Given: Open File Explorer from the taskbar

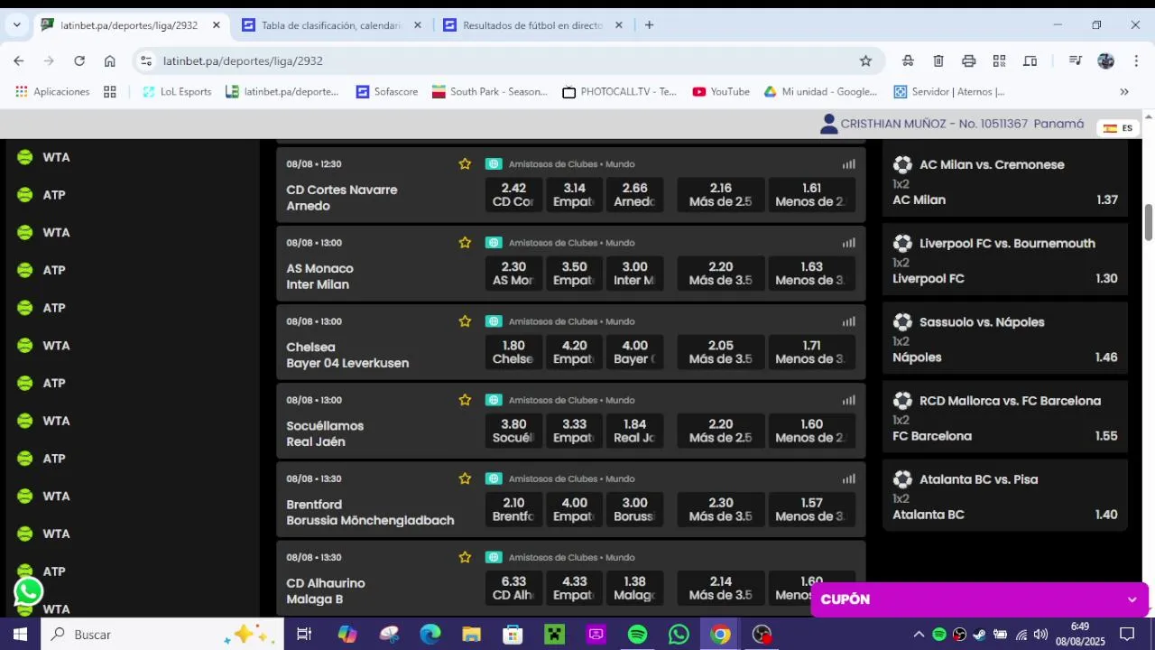Looking at the screenshot, I should 471,635.
